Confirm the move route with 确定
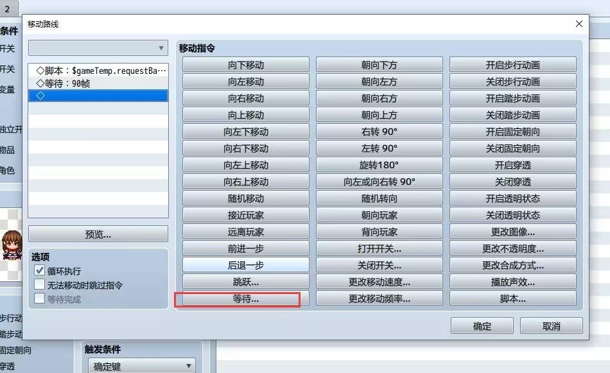This screenshot has width=610, height=373. point(481,325)
